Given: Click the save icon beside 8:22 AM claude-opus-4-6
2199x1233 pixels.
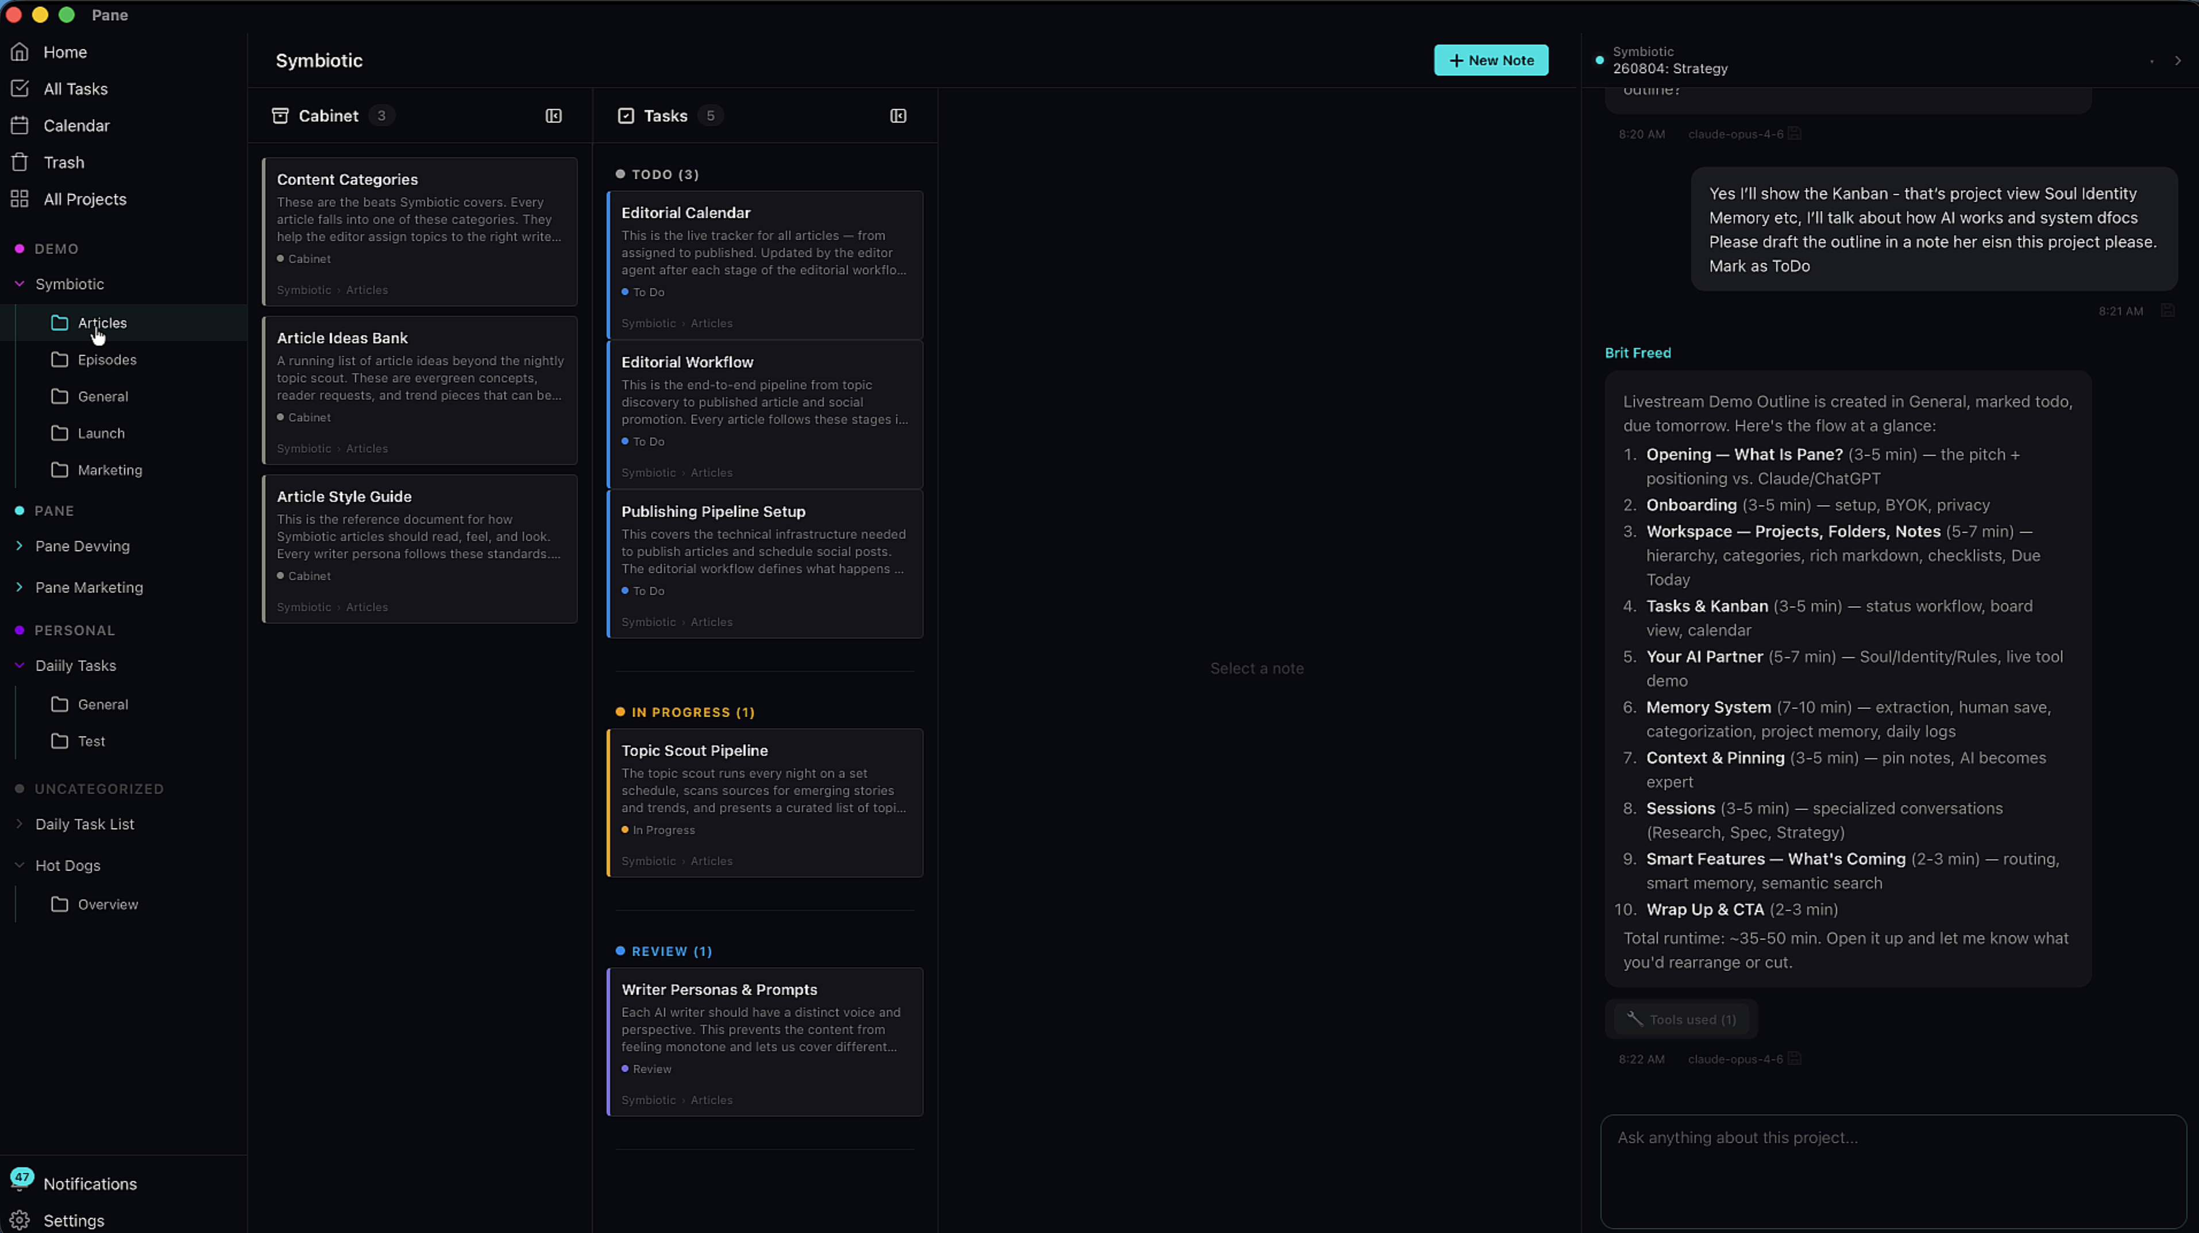Looking at the screenshot, I should coord(1795,1059).
